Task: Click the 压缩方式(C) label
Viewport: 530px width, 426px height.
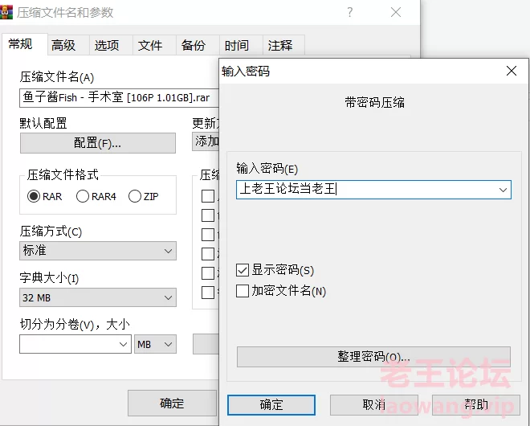Action: click(x=51, y=231)
